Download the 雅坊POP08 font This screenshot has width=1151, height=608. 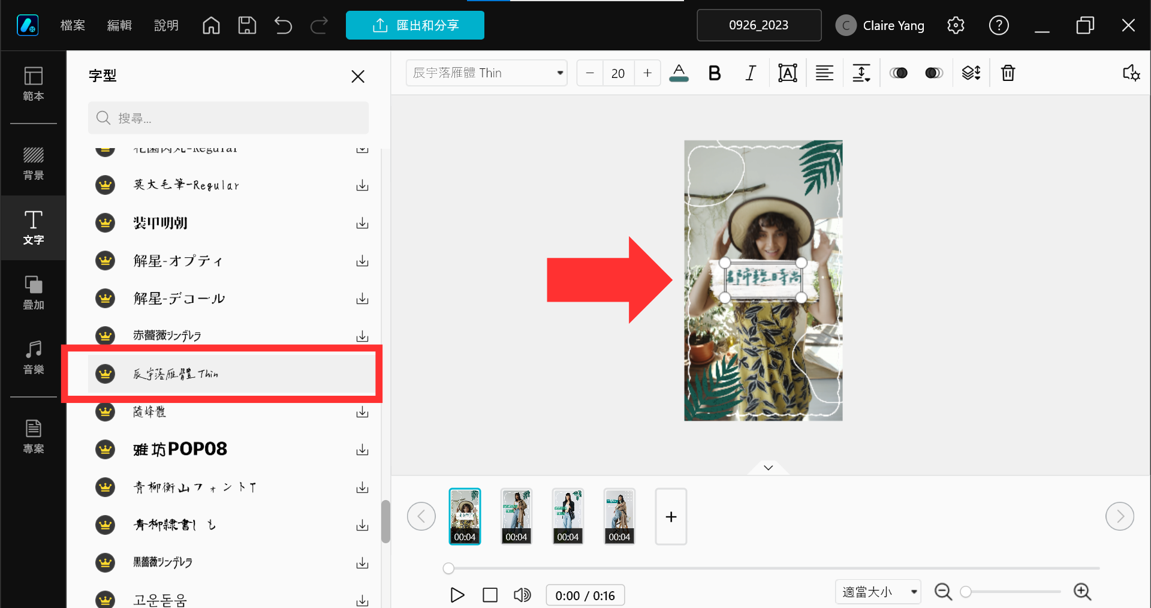(x=362, y=450)
